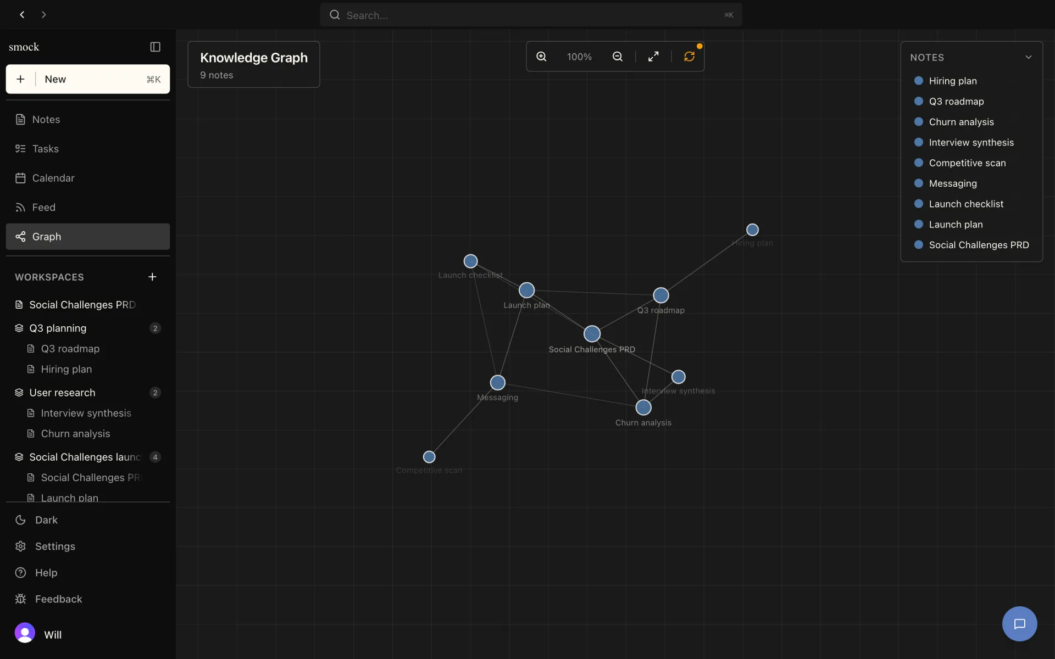Click the zoom in magnifier icon
Viewport: 1055px width, 659px height.
coord(541,57)
